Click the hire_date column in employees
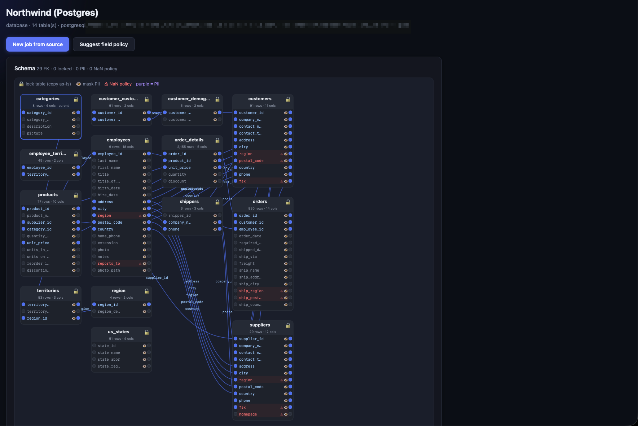The image size is (638, 426). click(122, 195)
